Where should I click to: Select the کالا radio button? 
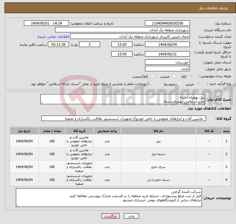coord(191,76)
